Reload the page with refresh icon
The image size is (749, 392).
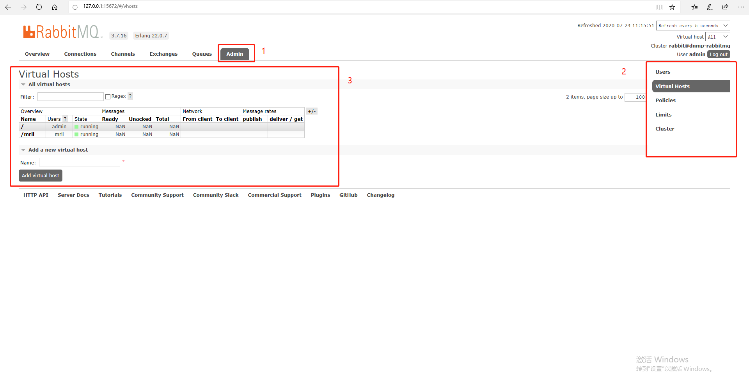point(39,7)
